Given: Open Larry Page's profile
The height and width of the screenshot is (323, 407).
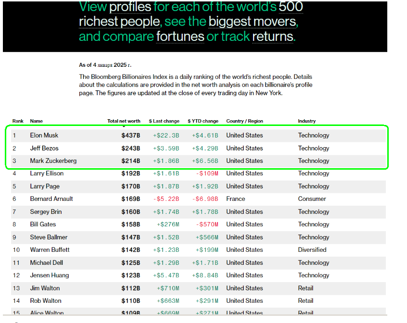Looking at the screenshot, I should (x=45, y=186).
